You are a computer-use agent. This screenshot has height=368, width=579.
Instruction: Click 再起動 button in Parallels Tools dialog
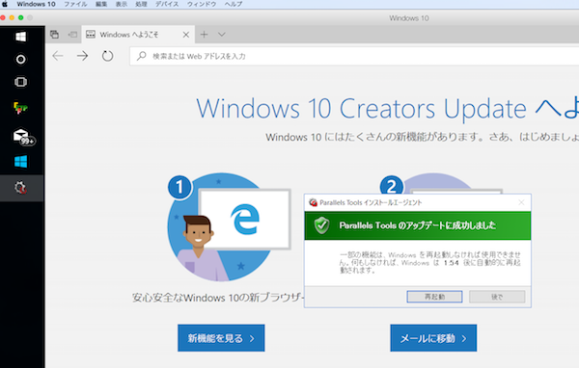coord(434,297)
